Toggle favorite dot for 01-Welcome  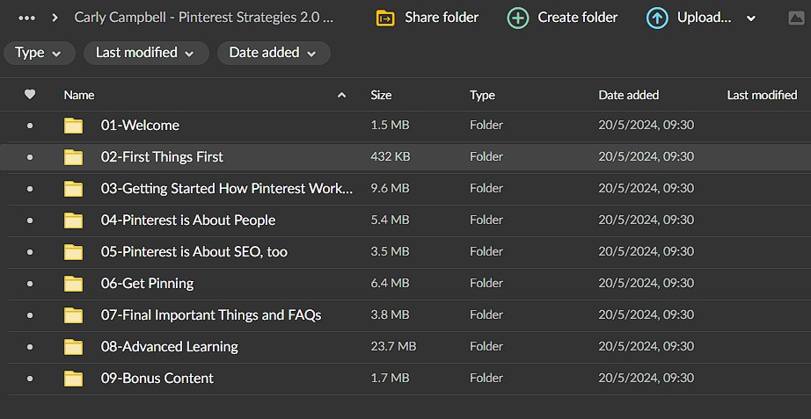coord(30,126)
